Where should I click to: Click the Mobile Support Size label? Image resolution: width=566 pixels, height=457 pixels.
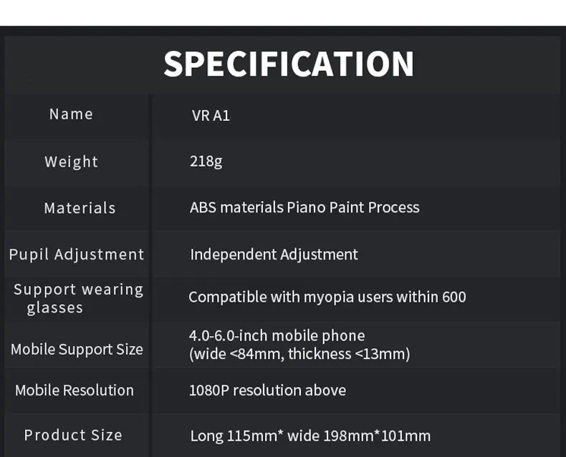(77, 349)
